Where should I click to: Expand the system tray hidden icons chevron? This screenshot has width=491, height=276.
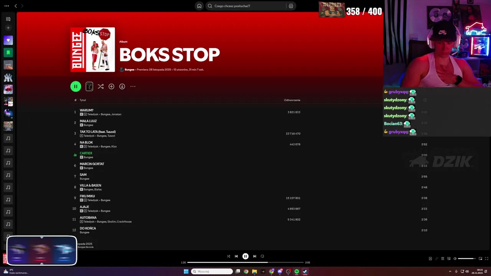(450, 271)
